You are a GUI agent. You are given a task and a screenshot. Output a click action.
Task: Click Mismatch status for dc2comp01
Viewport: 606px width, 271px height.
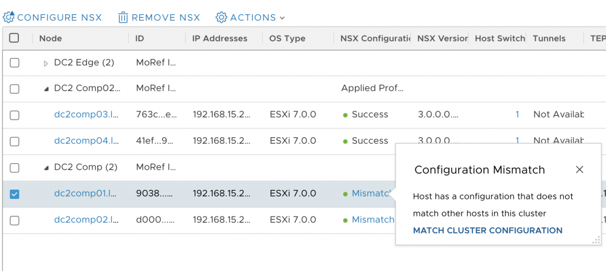pyautogui.click(x=372, y=193)
